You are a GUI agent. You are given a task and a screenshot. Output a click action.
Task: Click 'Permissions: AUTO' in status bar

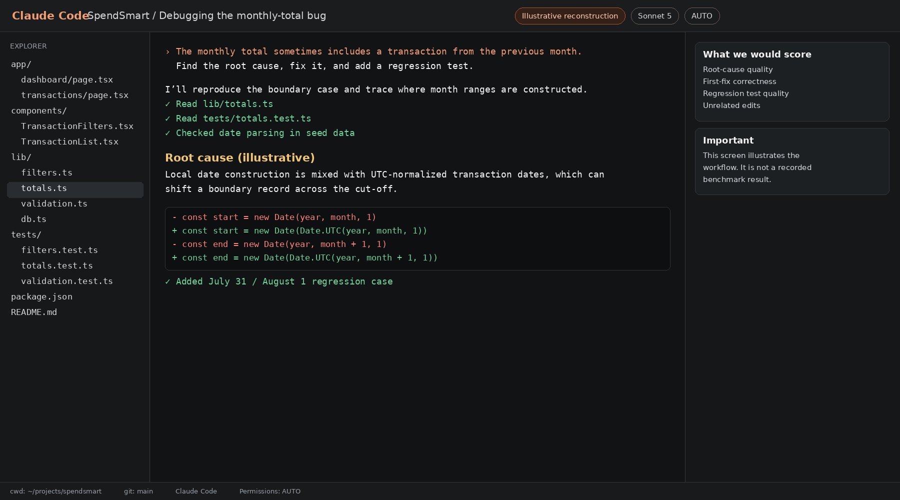pos(270,491)
